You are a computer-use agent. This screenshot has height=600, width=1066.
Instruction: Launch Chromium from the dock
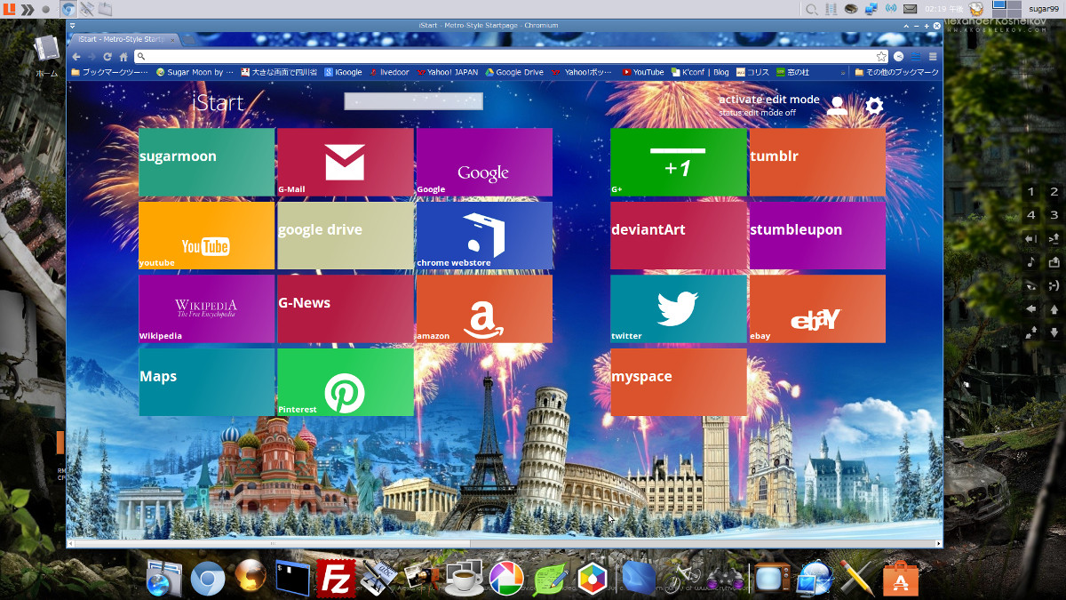[208, 579]
